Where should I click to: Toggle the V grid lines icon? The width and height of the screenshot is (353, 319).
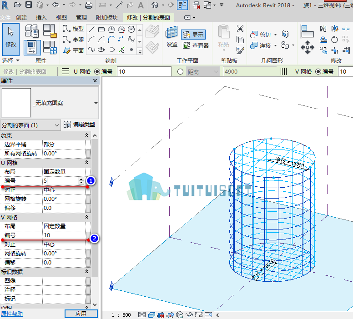284,71
